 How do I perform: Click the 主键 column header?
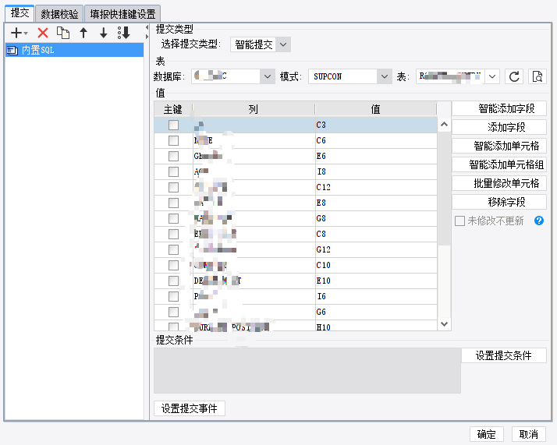coord(173,109)
